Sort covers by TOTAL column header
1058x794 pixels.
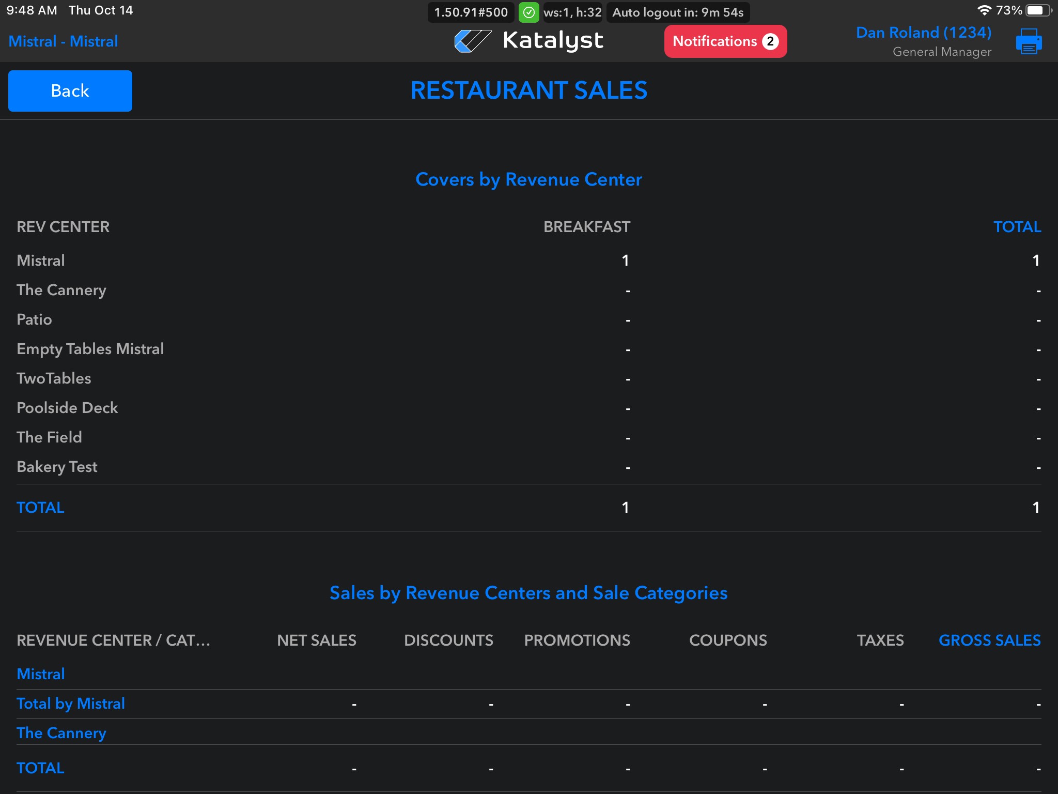tap(1017, 227)
